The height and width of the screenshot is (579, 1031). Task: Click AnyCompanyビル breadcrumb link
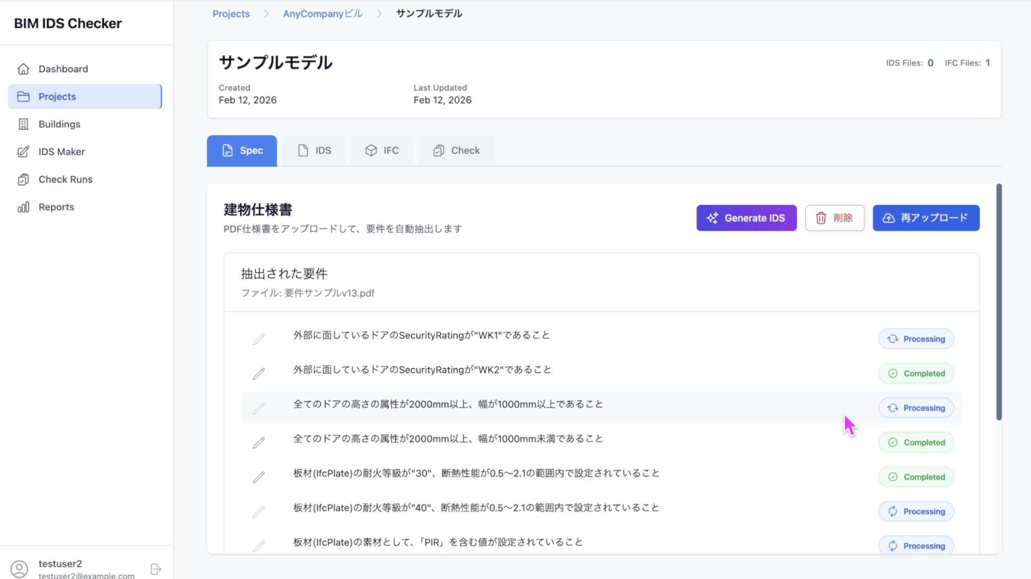pos(323,14)
